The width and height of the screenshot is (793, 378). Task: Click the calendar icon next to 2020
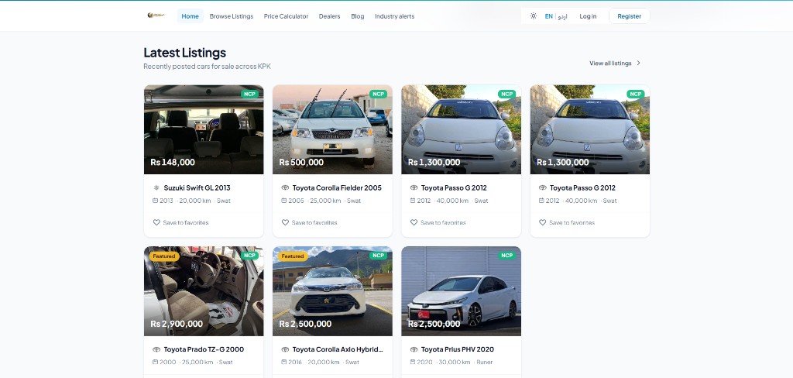click(413, 362)
